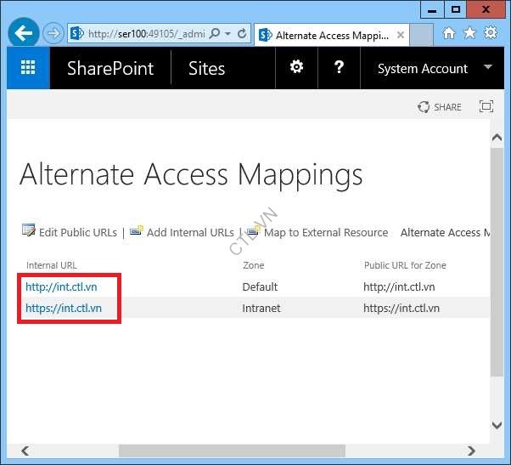Viewport: 511px width, 465px height.
Task: Toggle focus on content fullscreen icon
Action: (486, 106)
